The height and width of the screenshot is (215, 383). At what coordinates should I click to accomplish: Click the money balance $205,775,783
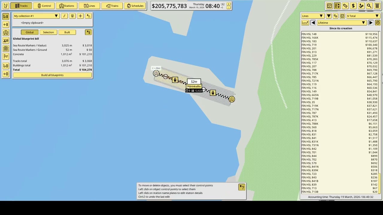pyautogui.click(x=169, y=6)
